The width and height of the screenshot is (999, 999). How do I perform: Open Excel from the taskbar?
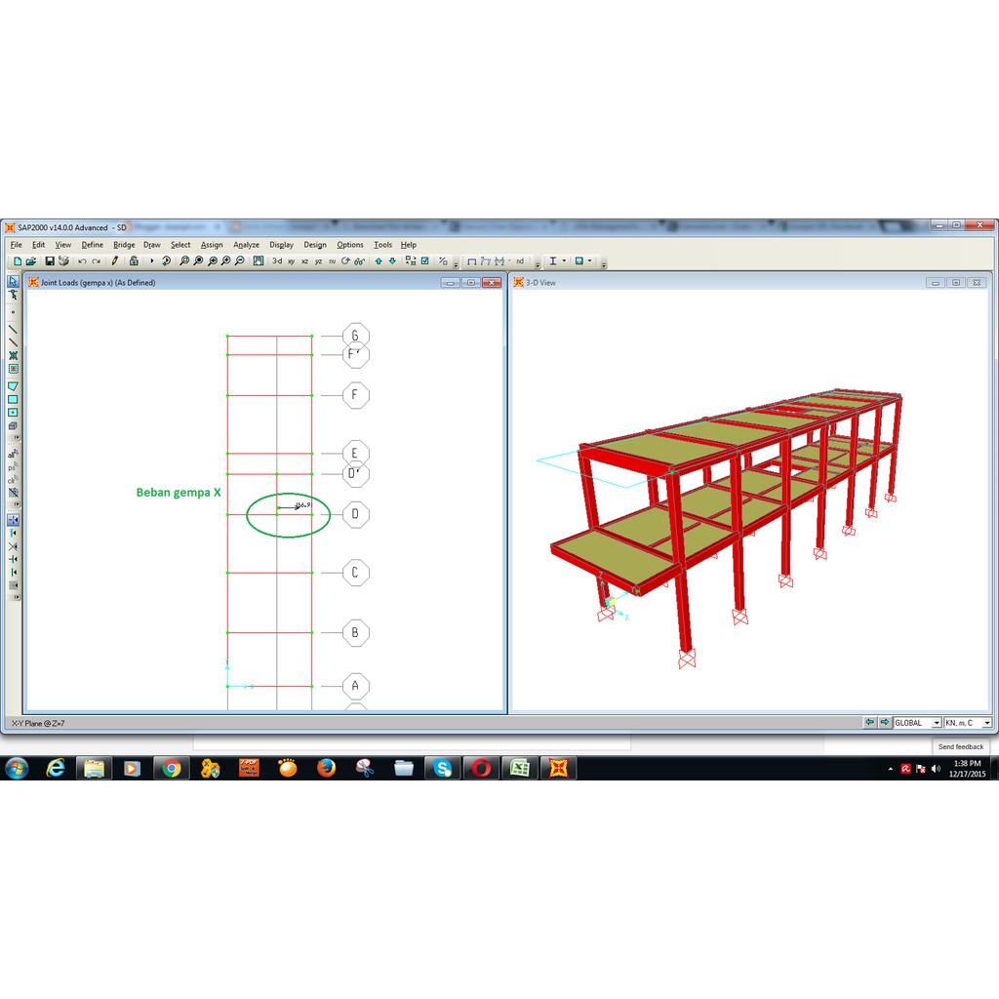(x=520, y=769)
